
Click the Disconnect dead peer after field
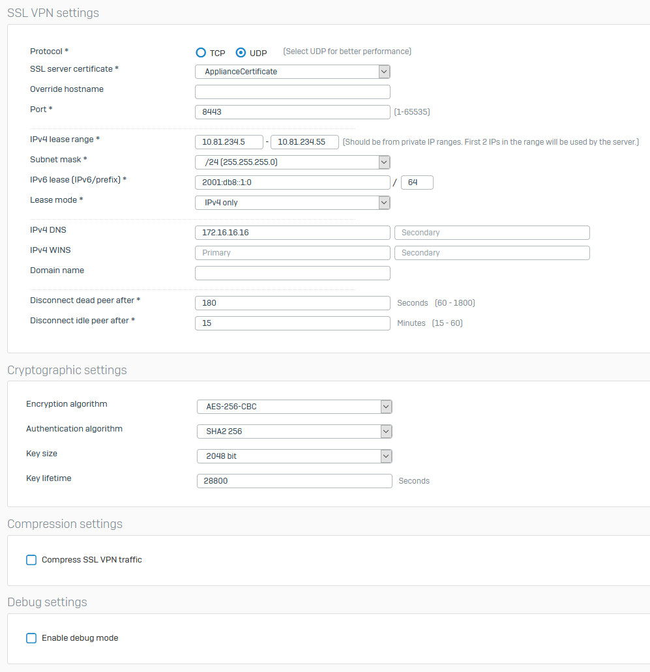tap(292, 303)
